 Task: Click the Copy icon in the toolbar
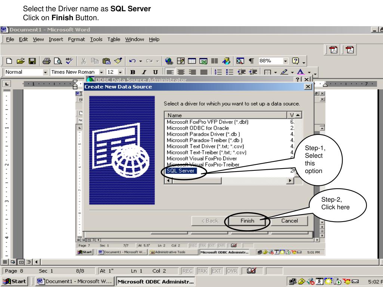(x=95, y=61)
